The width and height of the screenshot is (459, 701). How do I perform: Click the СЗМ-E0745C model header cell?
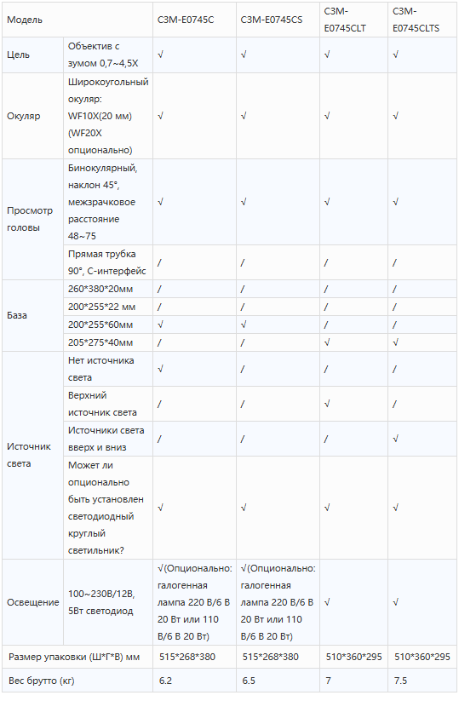(194, 20)
